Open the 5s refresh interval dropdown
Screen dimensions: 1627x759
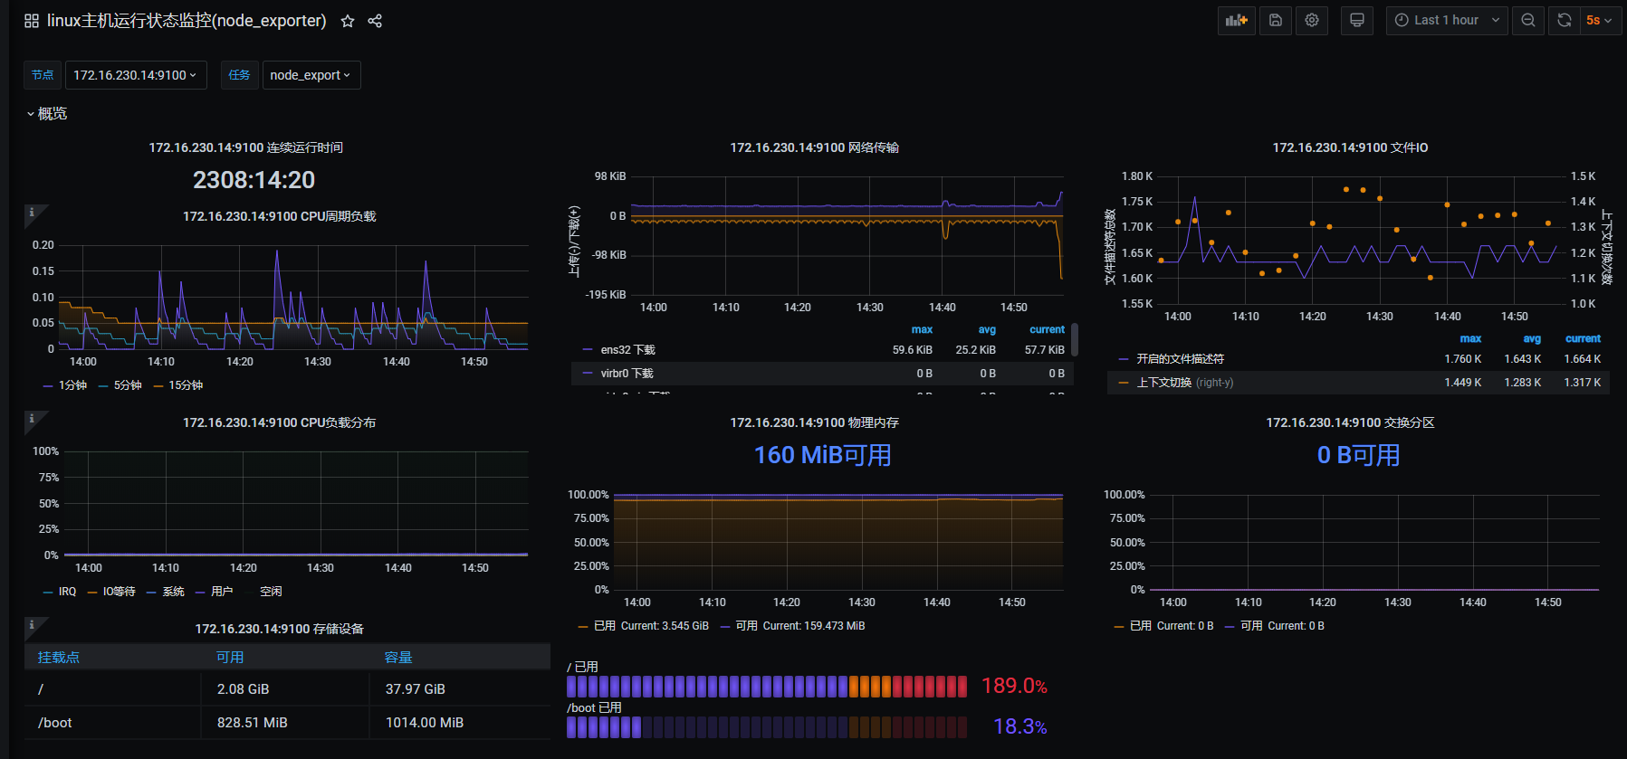click(x=1600, y=20)
